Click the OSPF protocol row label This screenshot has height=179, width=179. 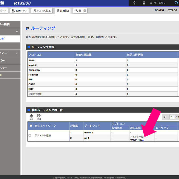32,84
